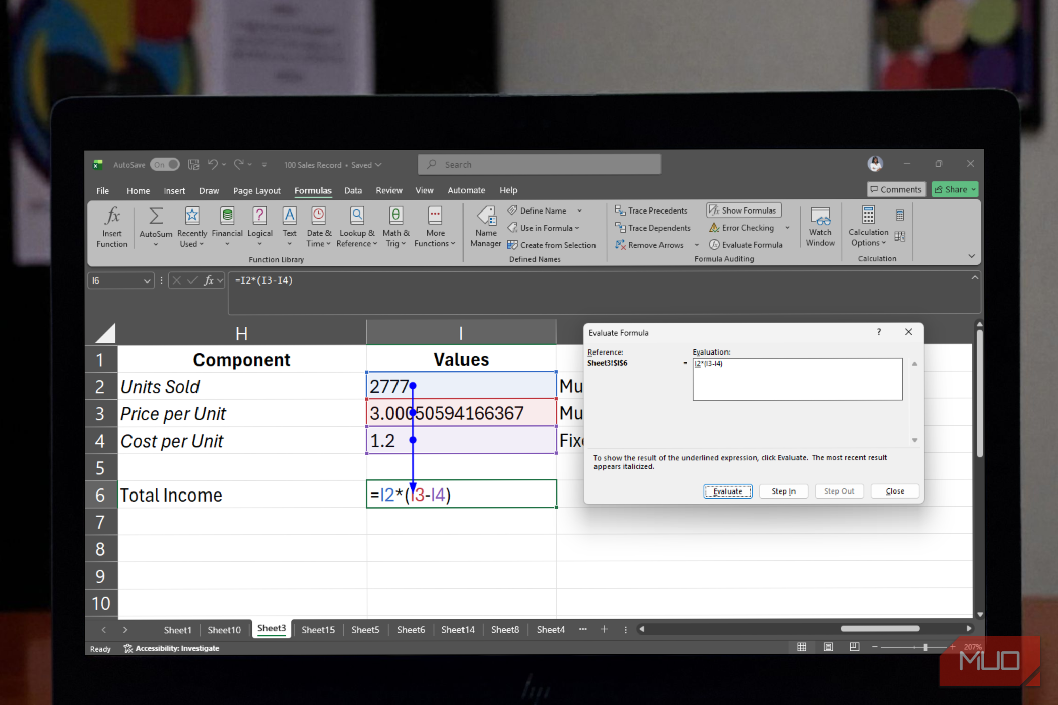Open Remove Arrows dropdown arrow
This screenshot has height=705, width=1058.
697,245
